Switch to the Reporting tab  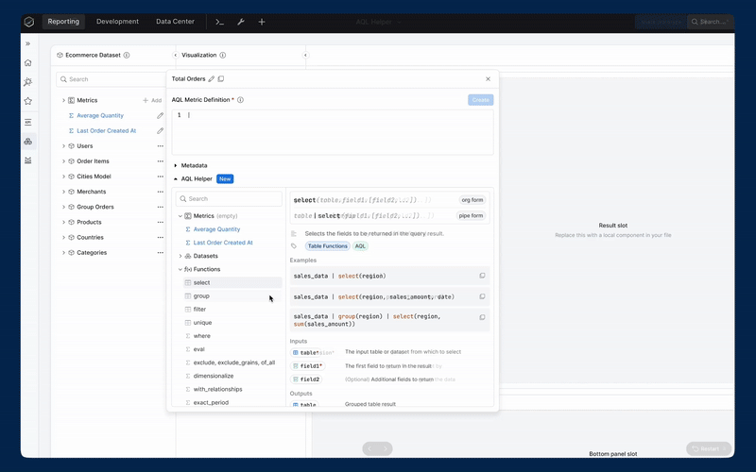click(63, 22)
